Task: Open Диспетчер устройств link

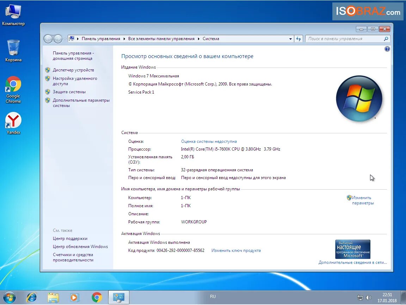Action: 73,70
